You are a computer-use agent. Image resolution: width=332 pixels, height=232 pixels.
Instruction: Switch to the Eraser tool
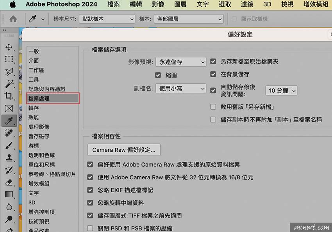(x=9, y=182)
